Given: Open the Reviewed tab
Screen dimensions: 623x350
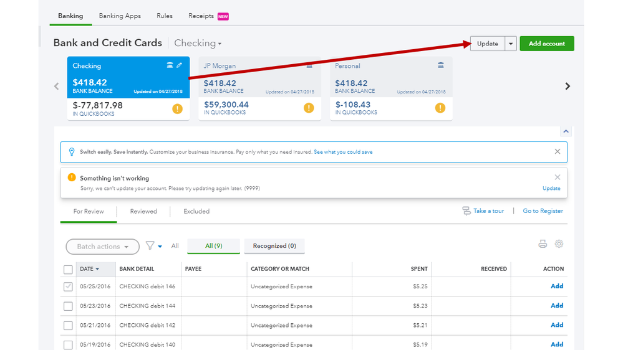Looking at the screenshot, I should pos(143,212).
